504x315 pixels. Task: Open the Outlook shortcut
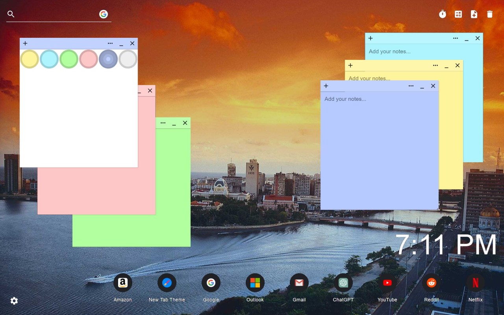(x=255, y=283)
